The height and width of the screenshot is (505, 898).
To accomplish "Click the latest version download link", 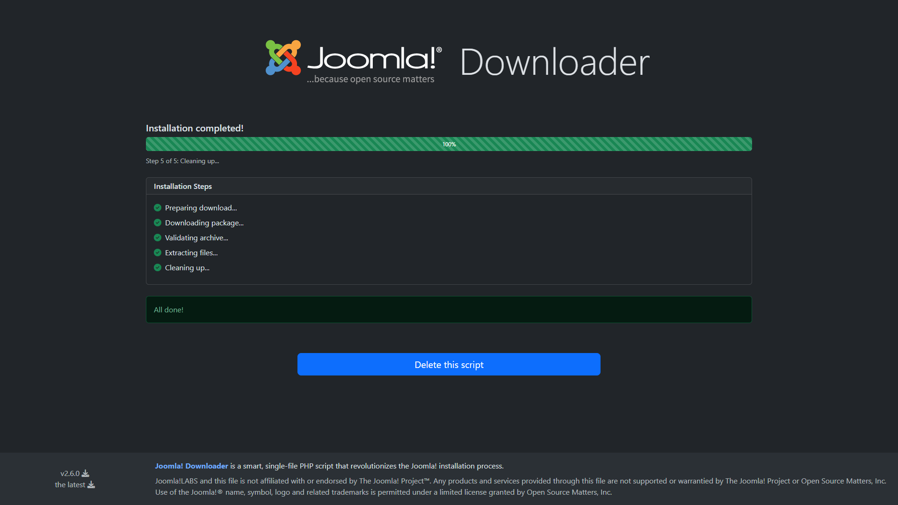I will click(70, 484).
